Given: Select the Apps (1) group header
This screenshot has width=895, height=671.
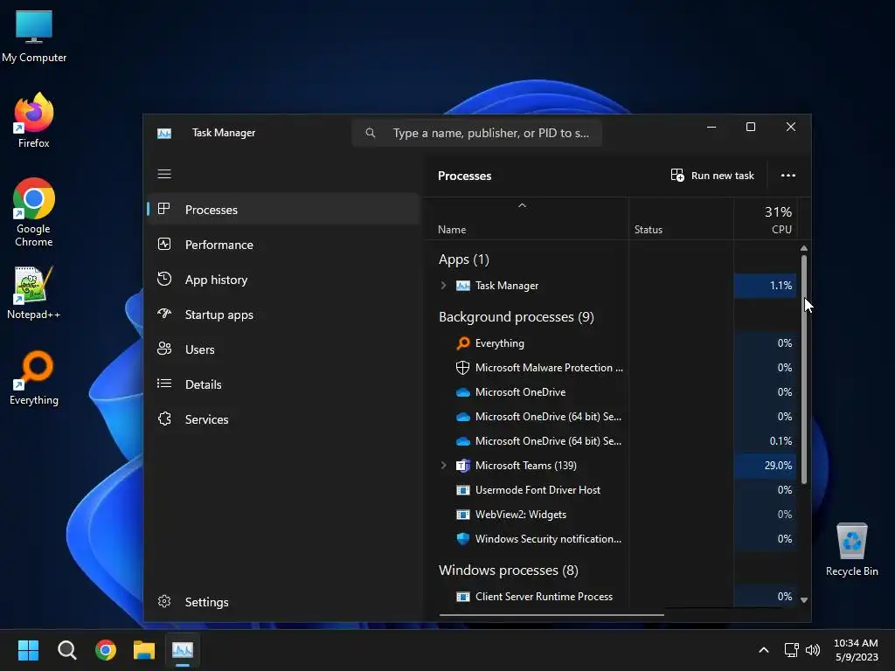Looking at the screenshot, I should pos(463,259).
